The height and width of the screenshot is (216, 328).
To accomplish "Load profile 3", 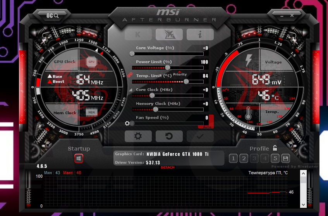I will pos(254,158).
